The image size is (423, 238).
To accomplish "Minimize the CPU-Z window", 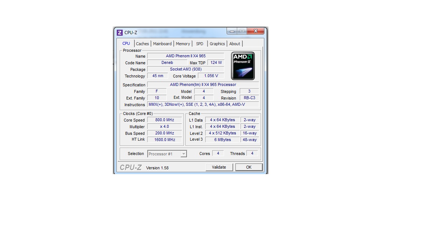I will pos(232,31).
